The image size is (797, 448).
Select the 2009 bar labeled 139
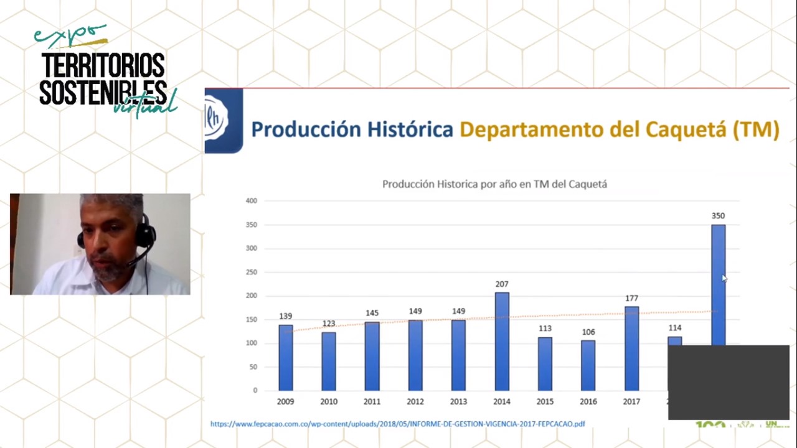tap(286, 357)
